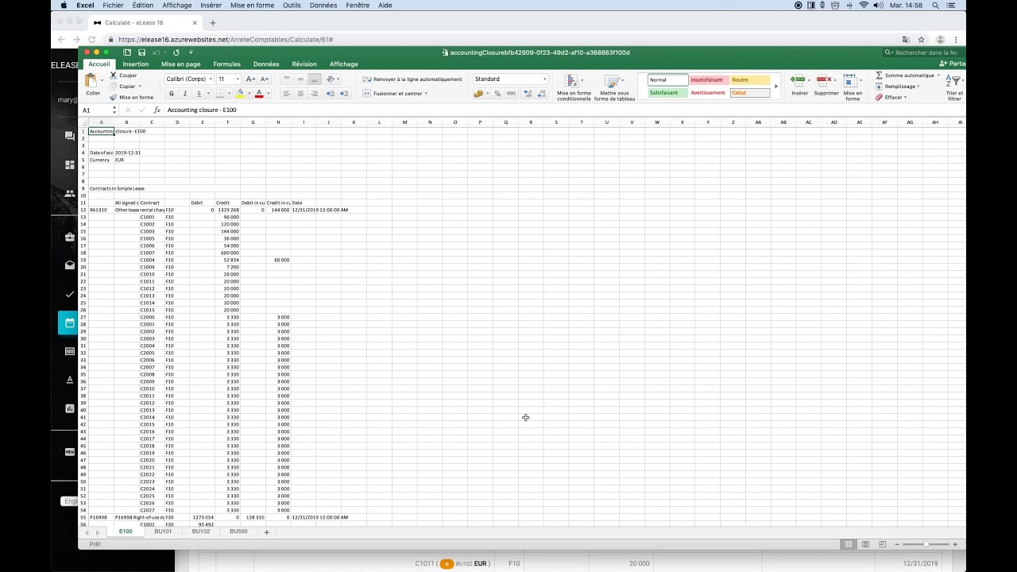The height and width of the screenshot is (572, 1017).
Task: Click the Rechercher dans la feuille box
Action: 923,52
